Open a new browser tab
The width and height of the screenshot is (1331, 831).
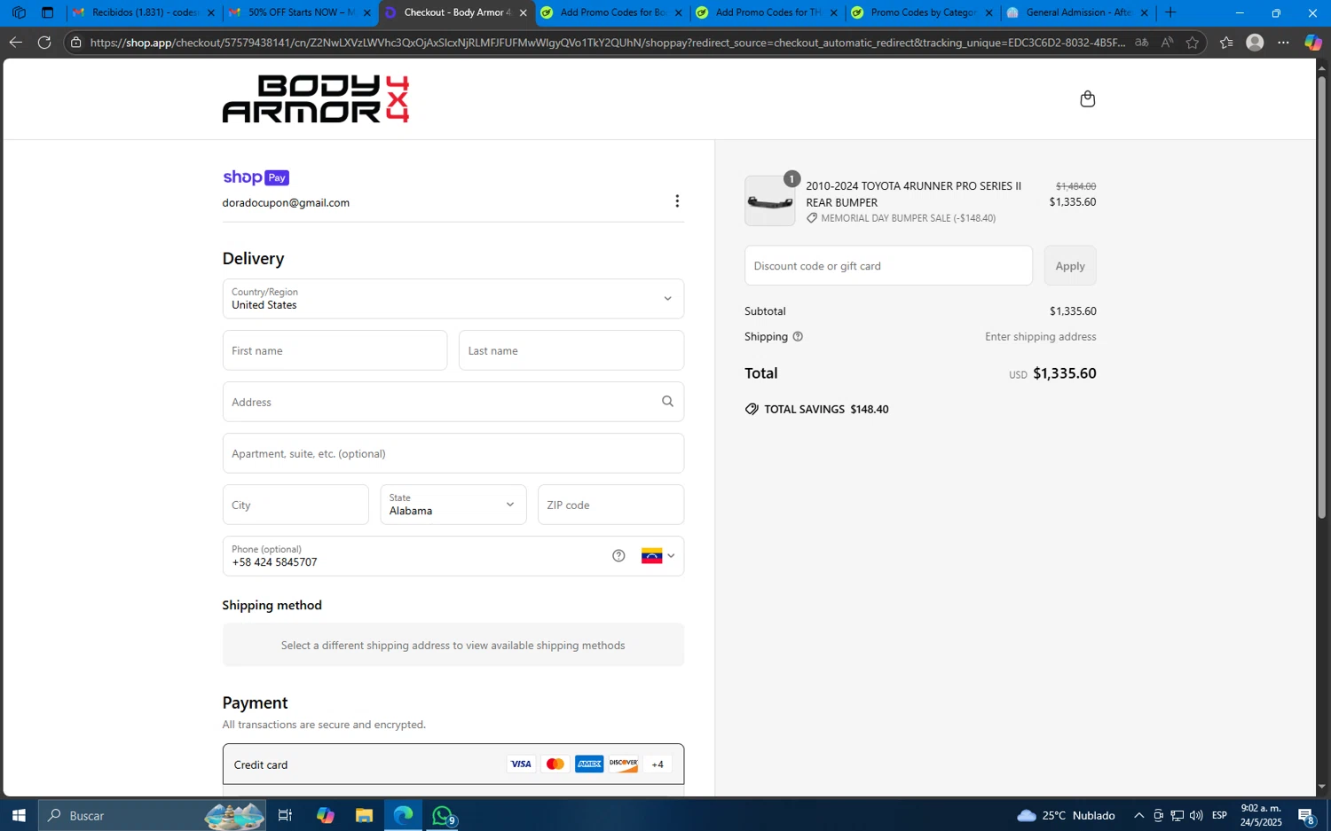[1170, 12]
